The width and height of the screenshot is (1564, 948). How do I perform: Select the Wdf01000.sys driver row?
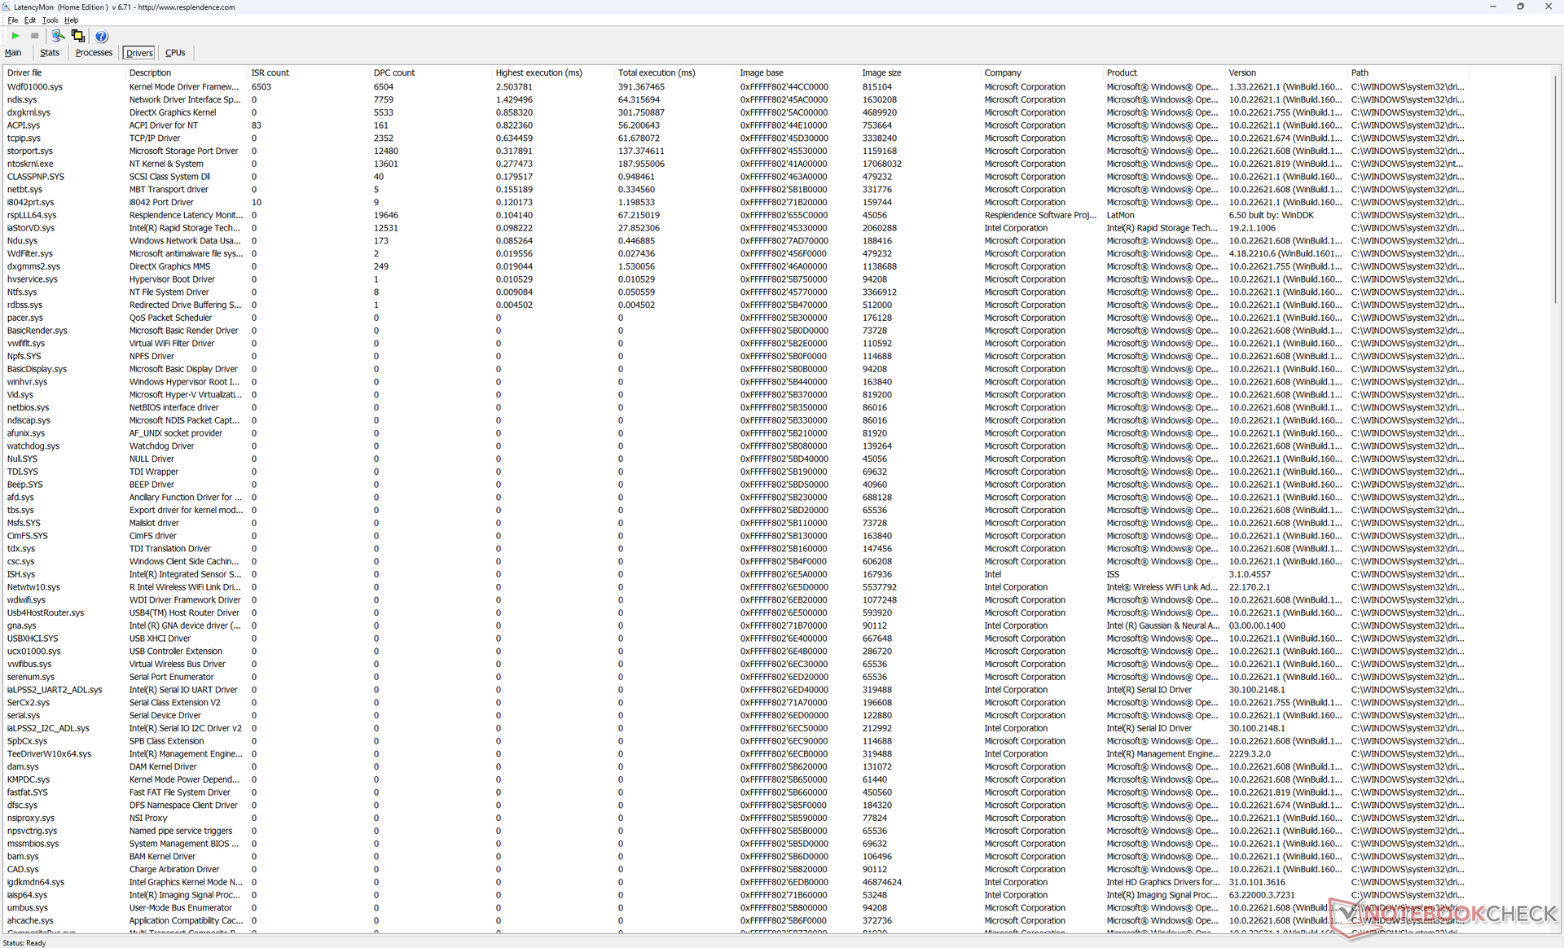35,86
